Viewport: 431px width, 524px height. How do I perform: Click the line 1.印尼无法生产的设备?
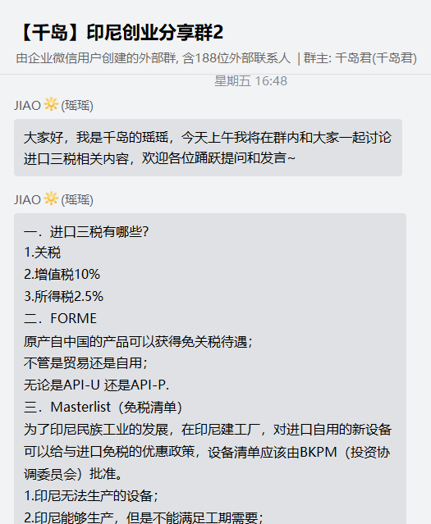click(90, 495)
